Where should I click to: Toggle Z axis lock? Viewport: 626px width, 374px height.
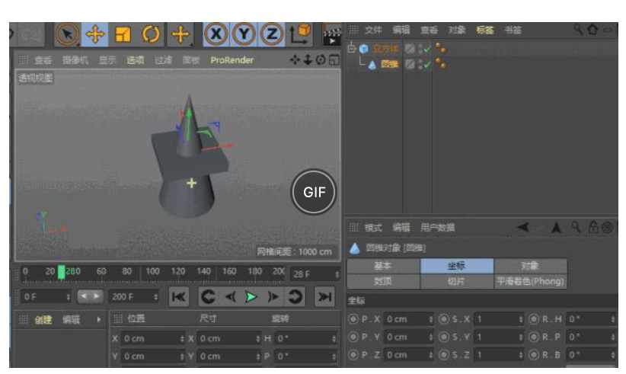tap(270, 34)
